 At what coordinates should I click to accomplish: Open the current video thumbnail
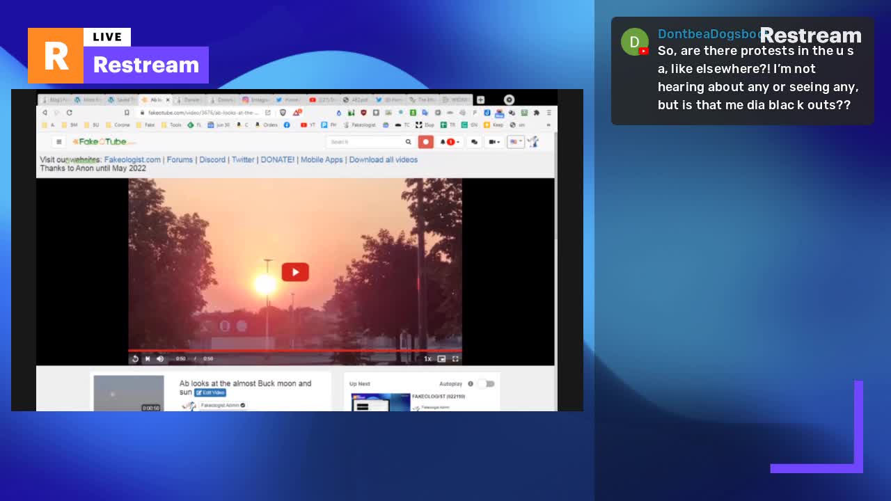[129, 393]
